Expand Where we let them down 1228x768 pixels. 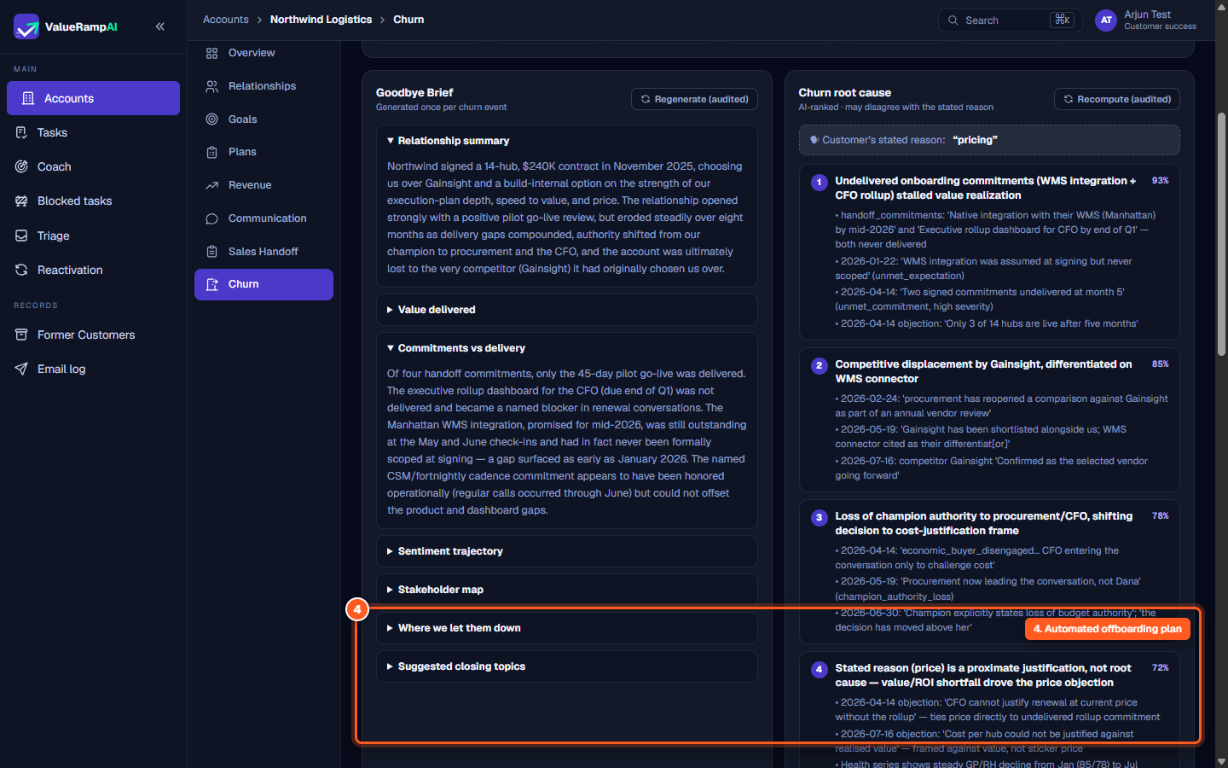567,628
